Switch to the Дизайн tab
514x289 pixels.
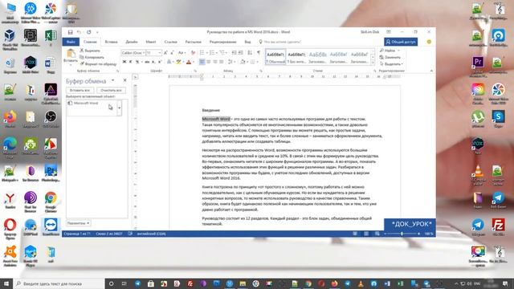pos(132,42)
